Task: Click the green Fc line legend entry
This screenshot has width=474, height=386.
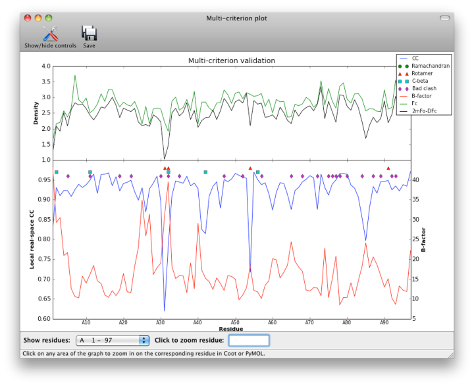Action: pyautogui.click(x=415, y=103)
